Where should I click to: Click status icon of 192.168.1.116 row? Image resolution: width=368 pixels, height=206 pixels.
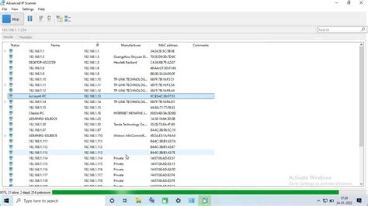click(11, 169)
